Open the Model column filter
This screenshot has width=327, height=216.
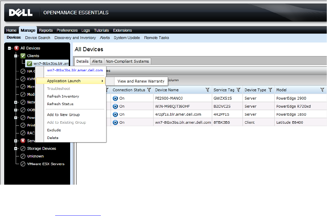322,90
